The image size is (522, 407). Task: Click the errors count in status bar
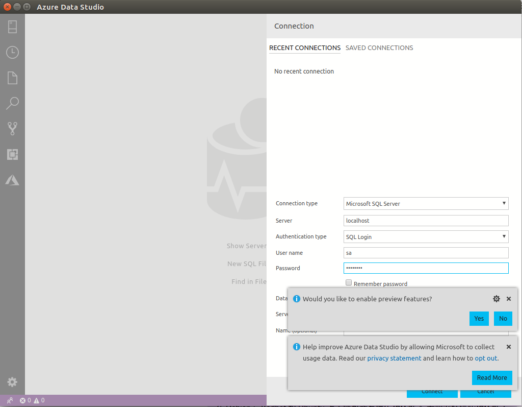pos(25,400)
